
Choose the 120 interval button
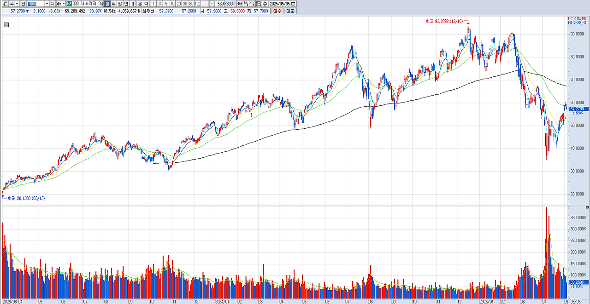tap(198, 4)
